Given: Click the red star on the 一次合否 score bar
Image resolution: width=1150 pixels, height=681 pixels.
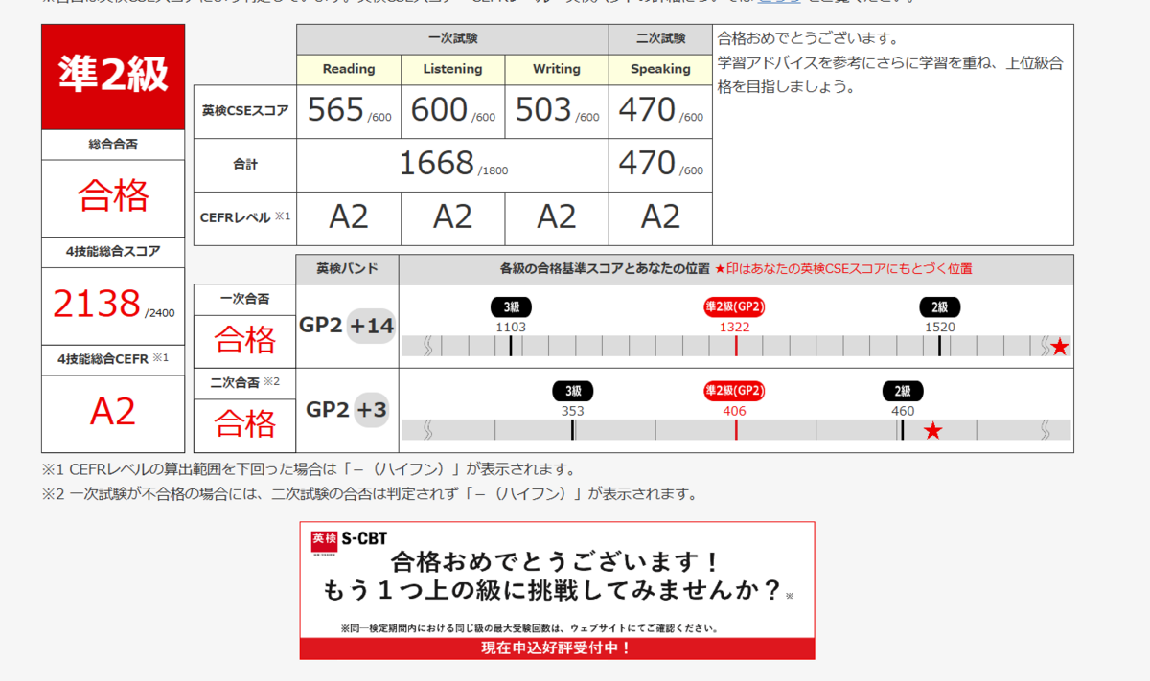Looking at the screenshot, I should tap(1059, 347).
